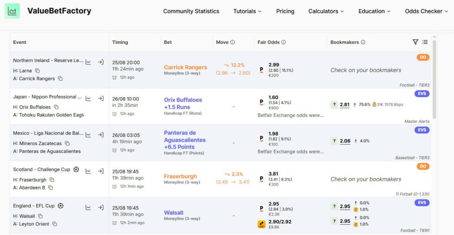Show Move column info tooltip icon
Screen dimensions: 454x235
tap(232, 42)
